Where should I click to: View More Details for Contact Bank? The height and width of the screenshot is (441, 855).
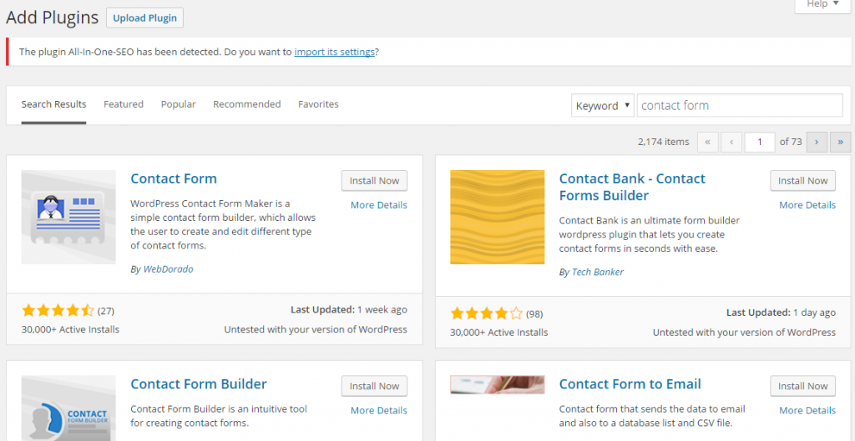pos(807,205)
